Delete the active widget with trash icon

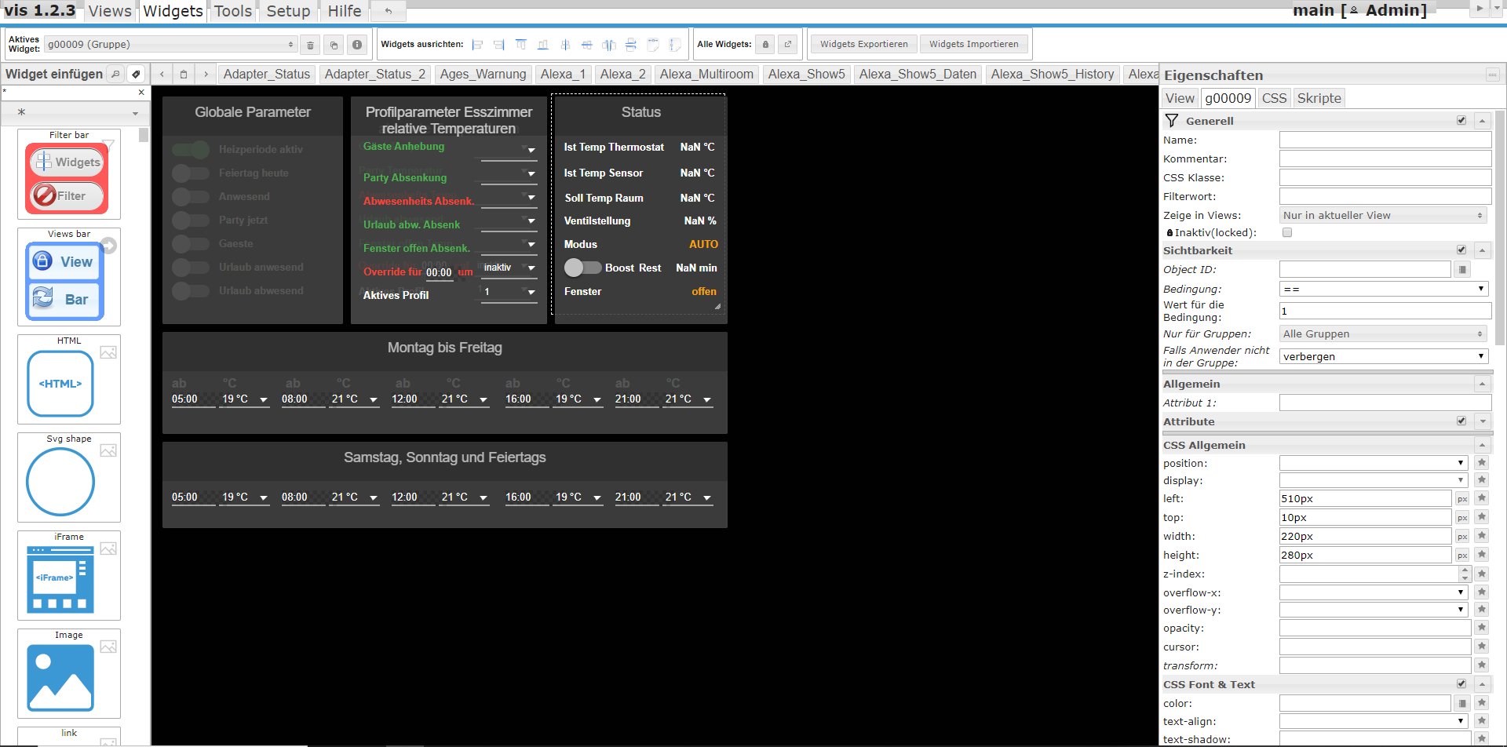coord(310,45)
